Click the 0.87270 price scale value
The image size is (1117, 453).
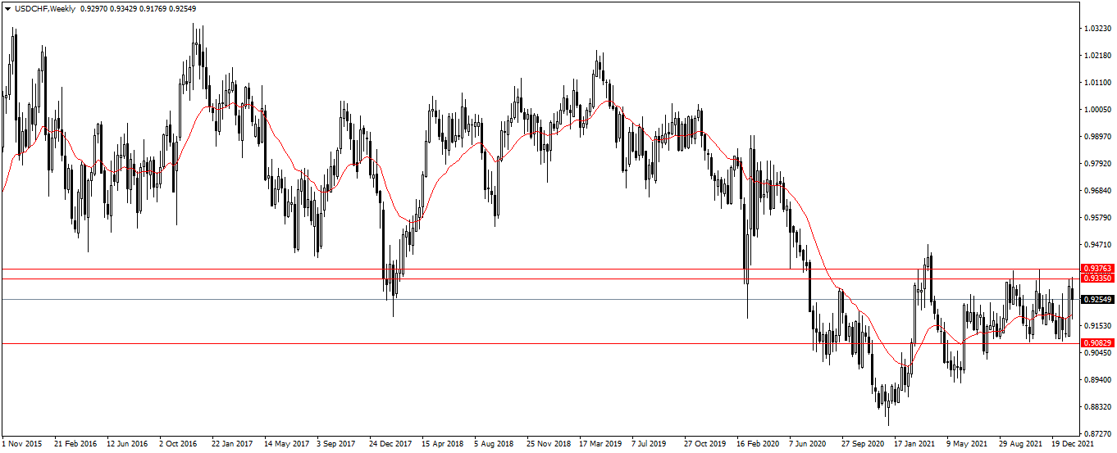(x=1097, y=434)
